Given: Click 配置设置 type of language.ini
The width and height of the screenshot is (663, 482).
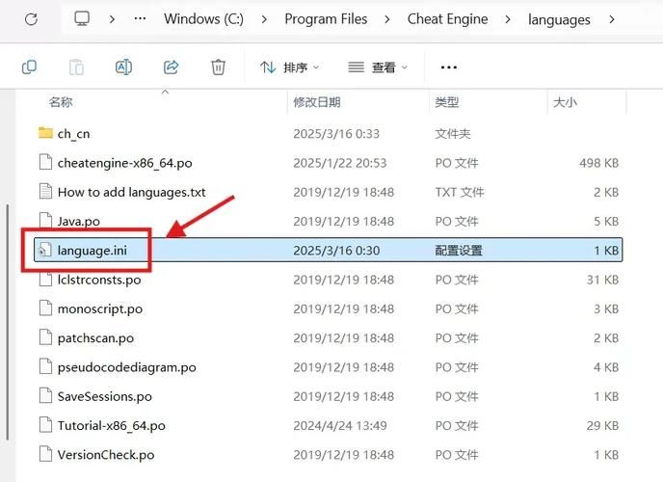Looking at the screenshot, I should (459, 251).
